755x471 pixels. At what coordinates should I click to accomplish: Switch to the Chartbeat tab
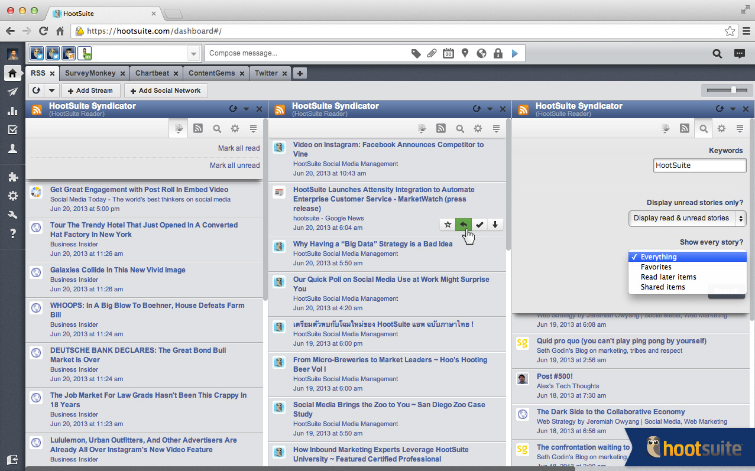coord(152,73)
